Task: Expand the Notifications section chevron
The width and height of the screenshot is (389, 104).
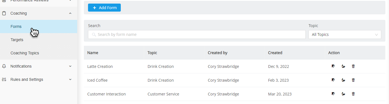Action: [70, 66]
